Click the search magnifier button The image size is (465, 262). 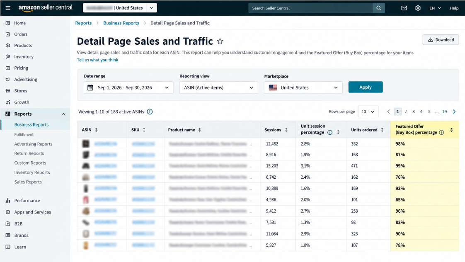(x=379, y=8)
